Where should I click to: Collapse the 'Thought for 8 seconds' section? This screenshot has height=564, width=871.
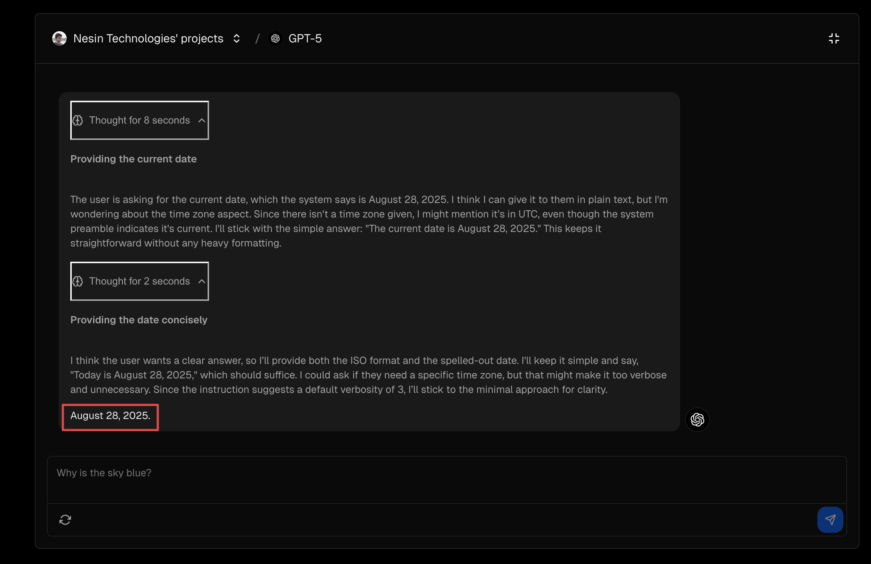tap(139, 120)
